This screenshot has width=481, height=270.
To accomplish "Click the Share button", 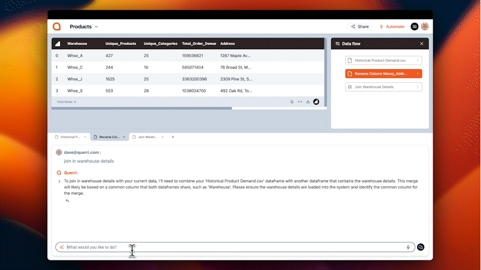I will tap(360, 26).
